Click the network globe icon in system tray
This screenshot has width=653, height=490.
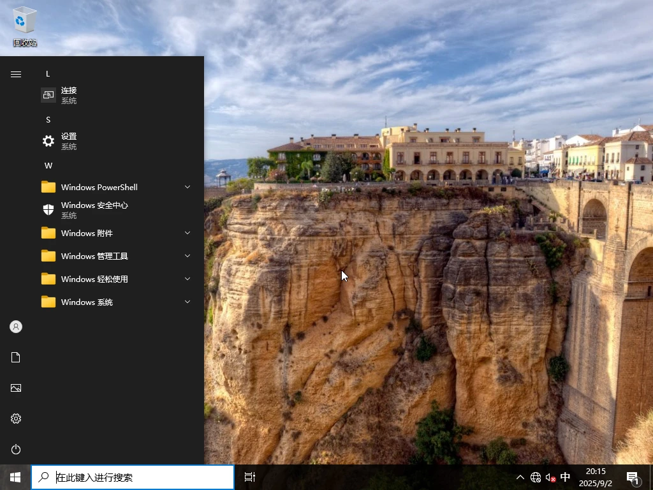click(x=536, y=477)
